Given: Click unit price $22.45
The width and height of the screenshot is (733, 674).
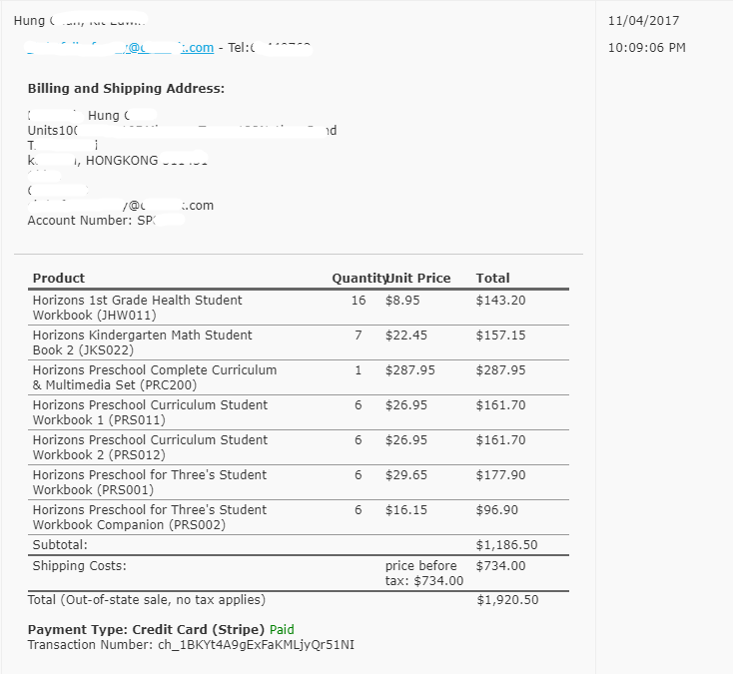Looking at the screenshot, I should (x=405, y=336).
